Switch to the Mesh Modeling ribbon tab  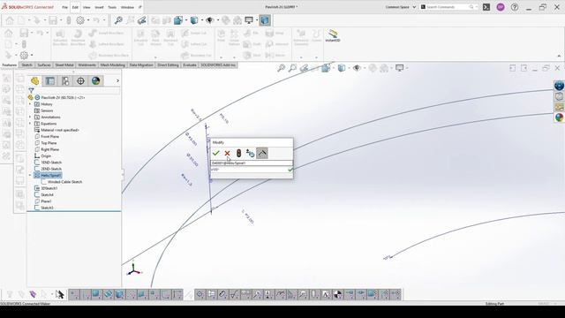(x=112, y=65)
